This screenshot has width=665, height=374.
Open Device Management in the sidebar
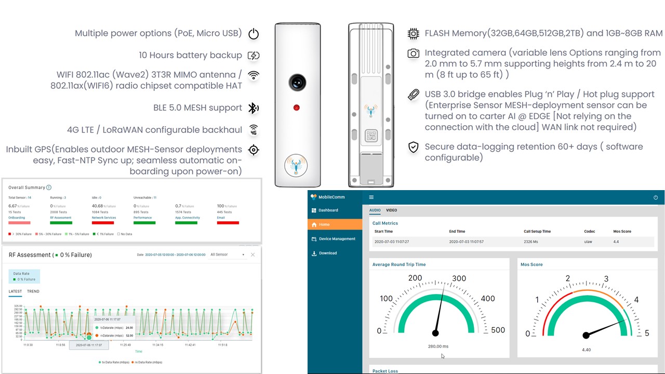point(337,239)
